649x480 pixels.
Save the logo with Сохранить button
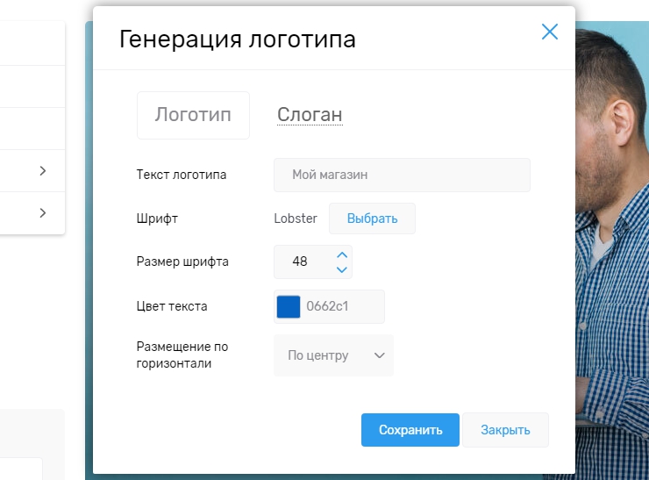pos(410,430)
